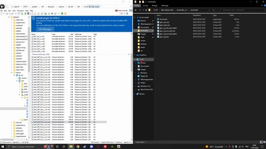
Task: Expand OneDrive in Explorer sidebar
Action: (x=135, y=55)
